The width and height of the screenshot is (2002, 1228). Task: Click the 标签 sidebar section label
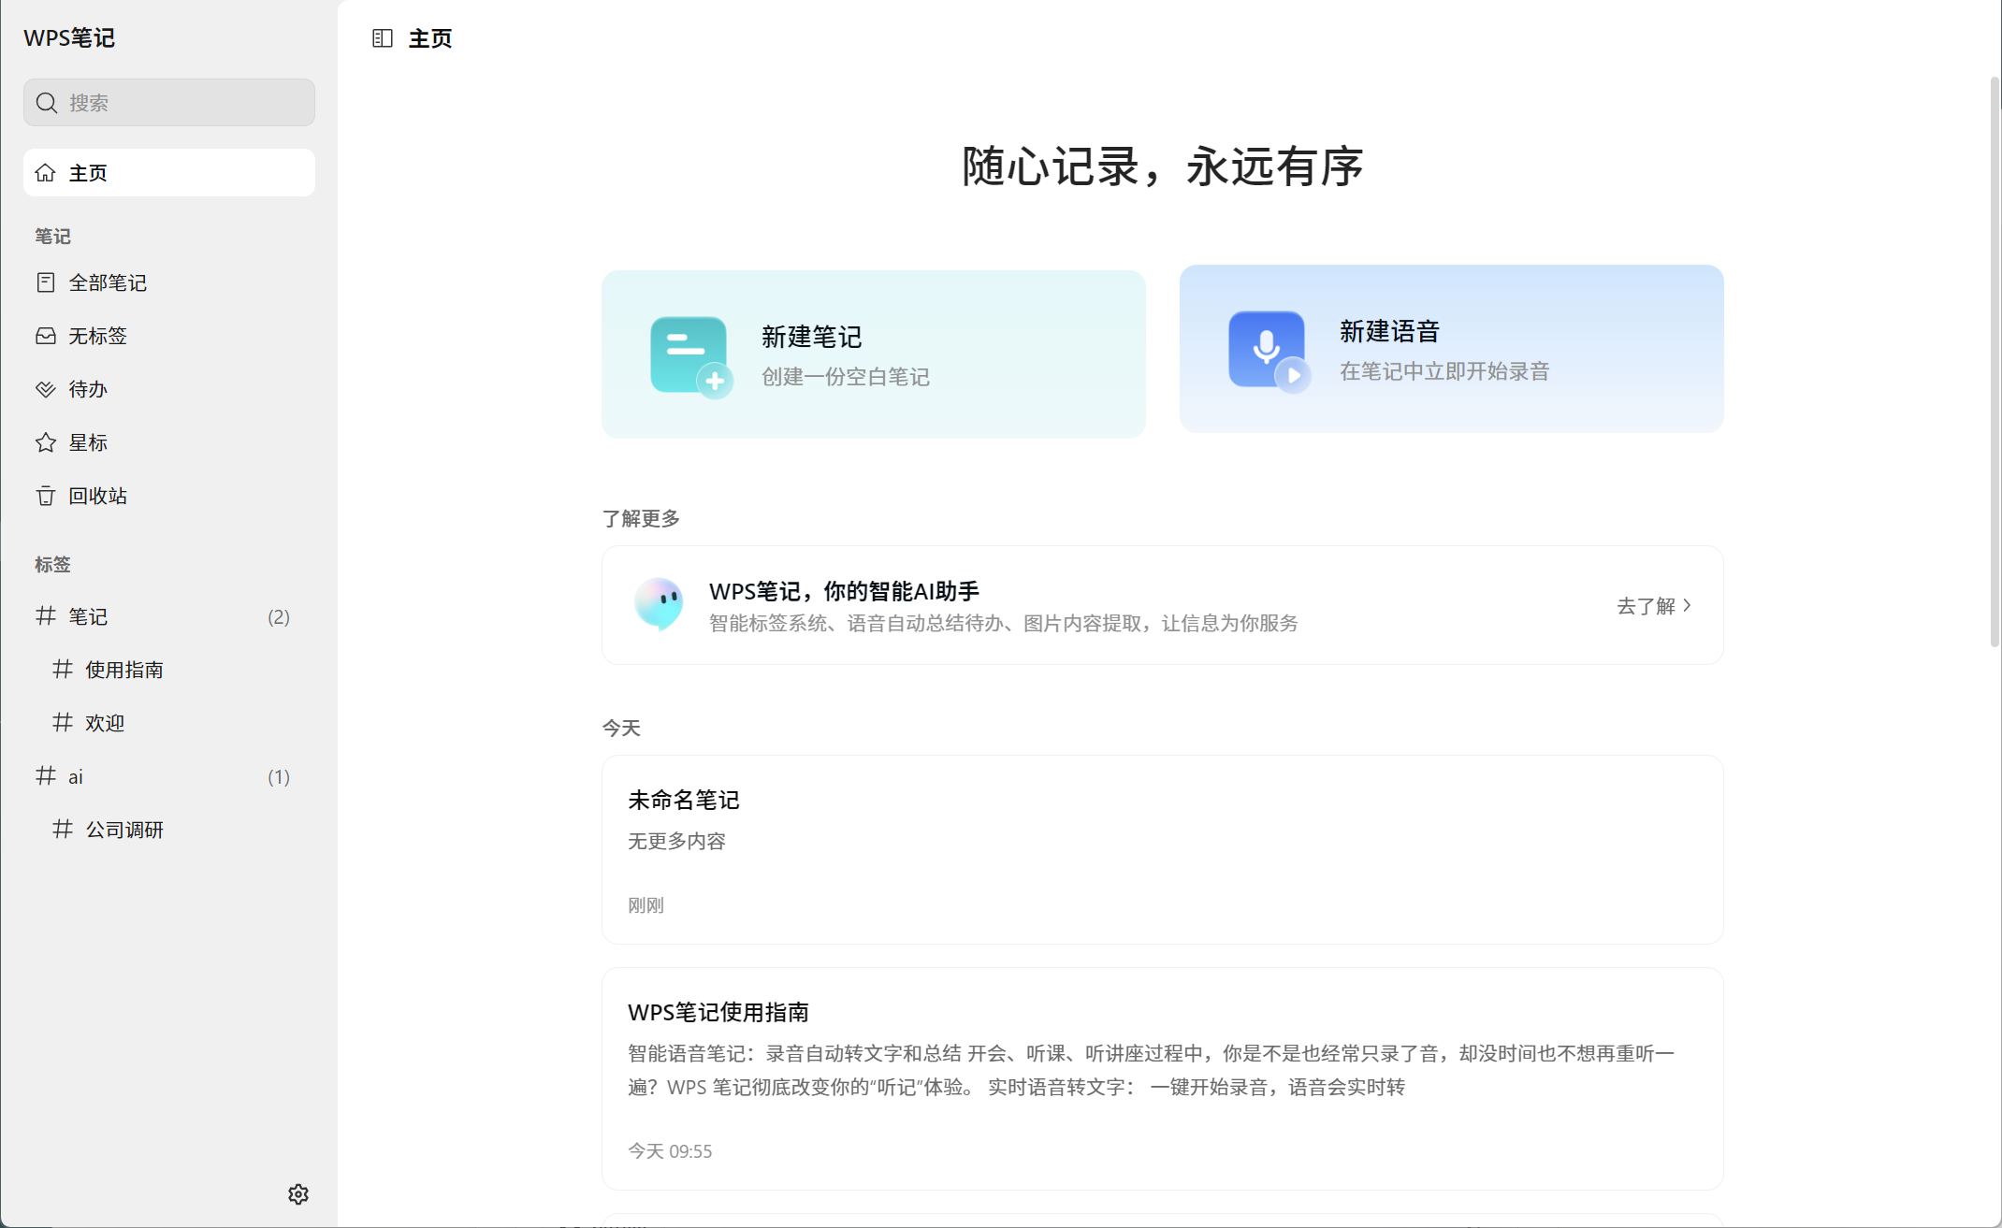[52, 564]
